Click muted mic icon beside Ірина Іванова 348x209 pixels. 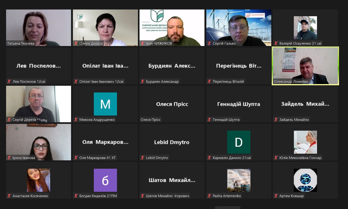pos(9,158)
